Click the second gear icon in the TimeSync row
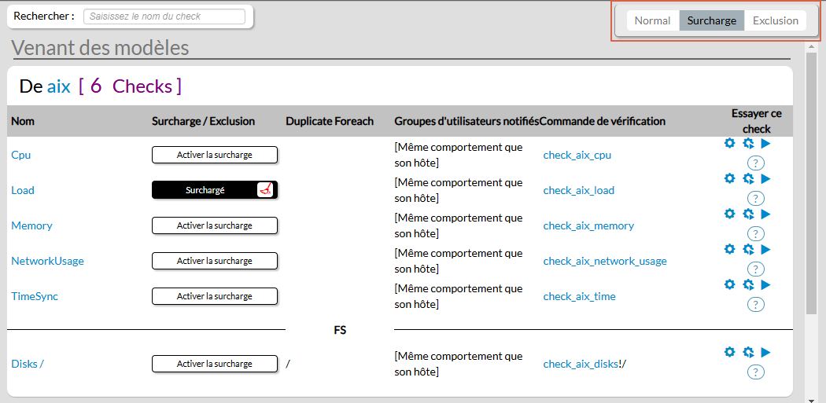This screenshot has width=826, height=403. coord(748,284)
